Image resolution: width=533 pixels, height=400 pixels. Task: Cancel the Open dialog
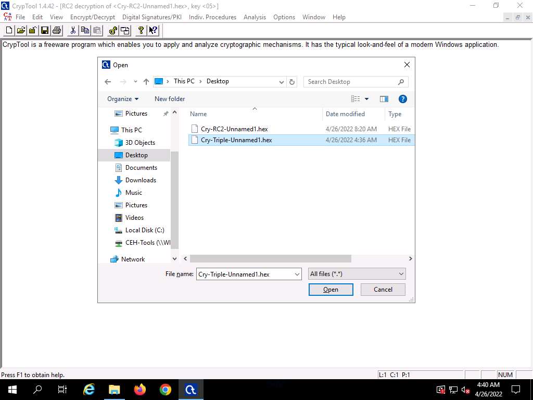click(383, 290)
